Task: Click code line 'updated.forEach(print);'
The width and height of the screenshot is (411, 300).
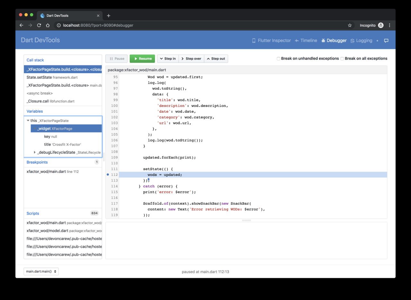Action: tap(169, 157)
